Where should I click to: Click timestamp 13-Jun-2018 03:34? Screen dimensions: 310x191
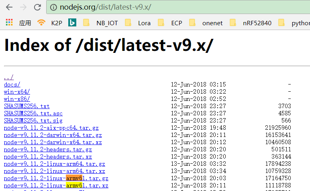(x=198, y=171)
